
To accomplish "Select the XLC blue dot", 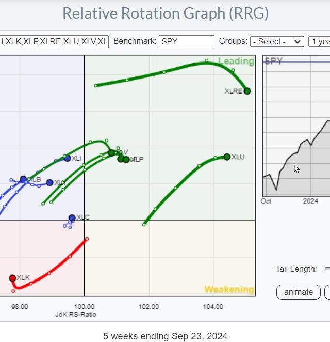I will pos(72,218).
